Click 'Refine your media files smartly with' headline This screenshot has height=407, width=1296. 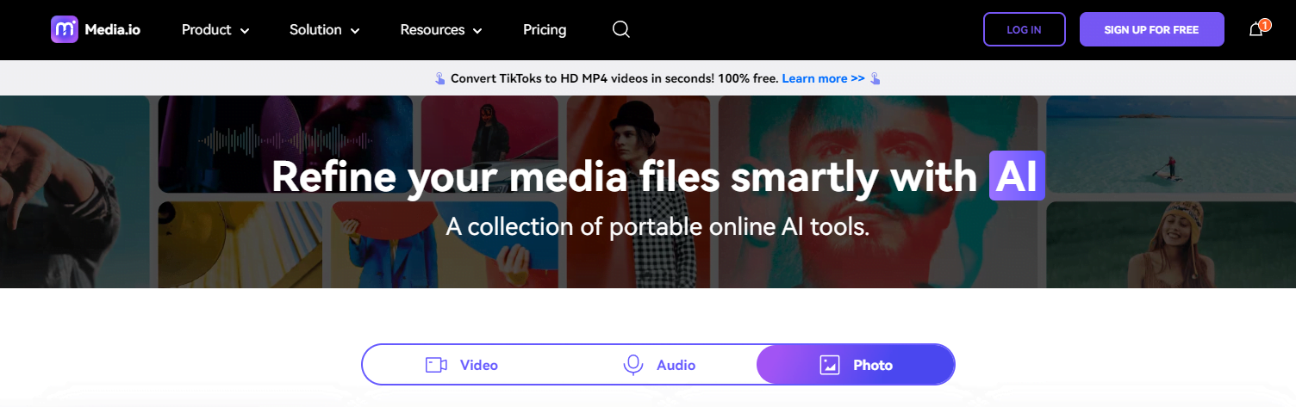(625, 176)
